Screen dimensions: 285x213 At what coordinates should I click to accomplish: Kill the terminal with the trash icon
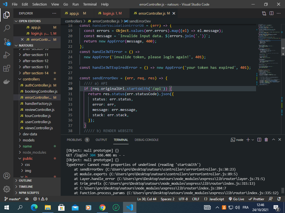click(266, 140)
